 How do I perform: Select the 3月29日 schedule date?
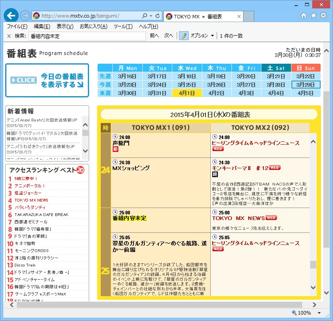pos(305,85)
